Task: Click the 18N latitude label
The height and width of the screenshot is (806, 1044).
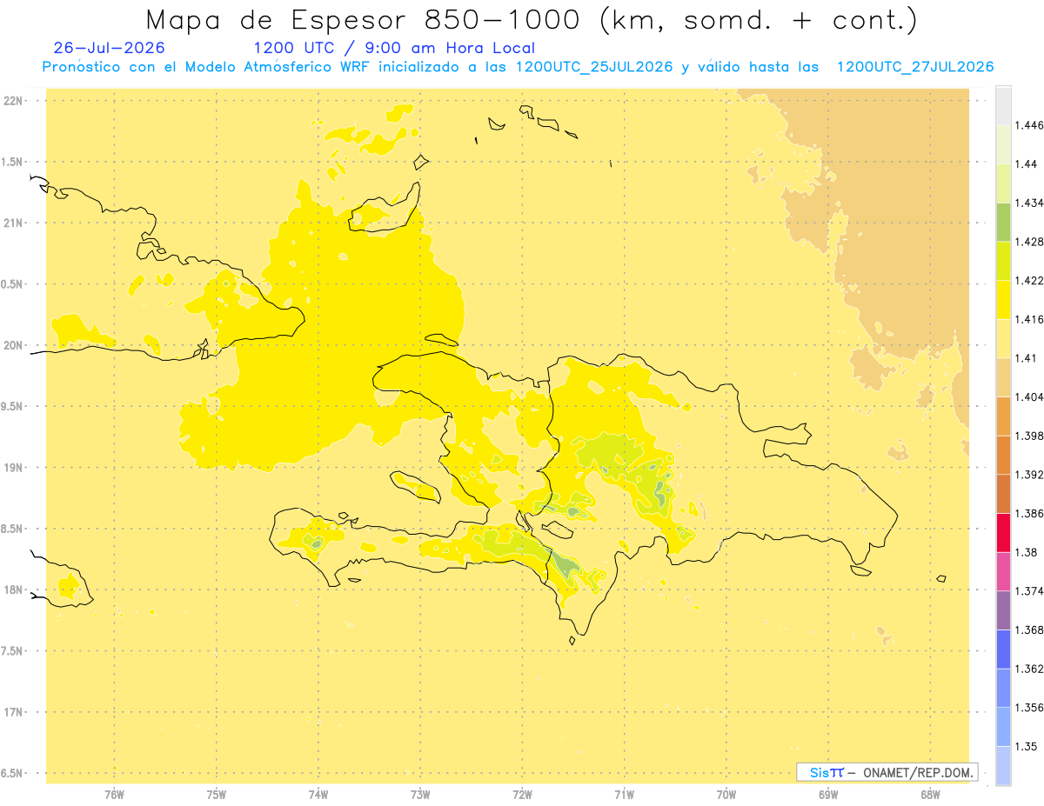Action: 12,590
